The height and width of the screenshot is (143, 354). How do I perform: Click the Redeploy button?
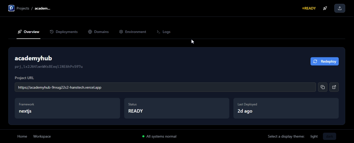(x=324, y=61)
